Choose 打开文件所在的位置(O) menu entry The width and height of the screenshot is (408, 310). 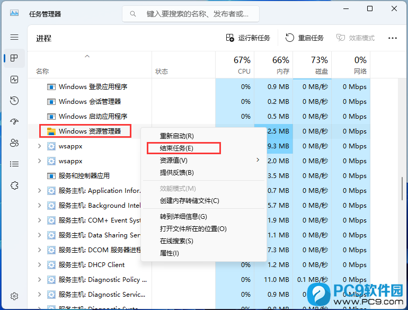193,229
